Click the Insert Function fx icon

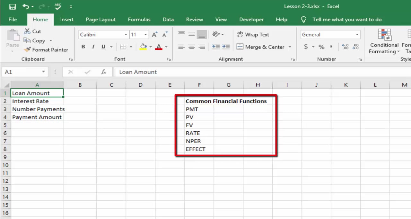pyautogui.click(x=103, y=72)
